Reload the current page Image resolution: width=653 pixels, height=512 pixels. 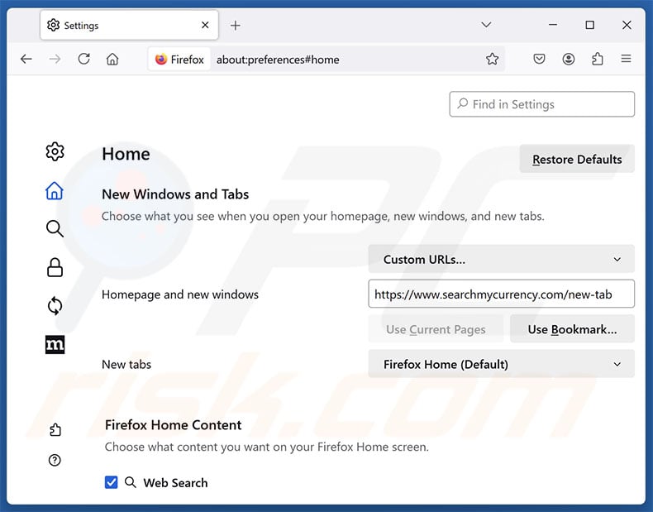coord(83,59)
